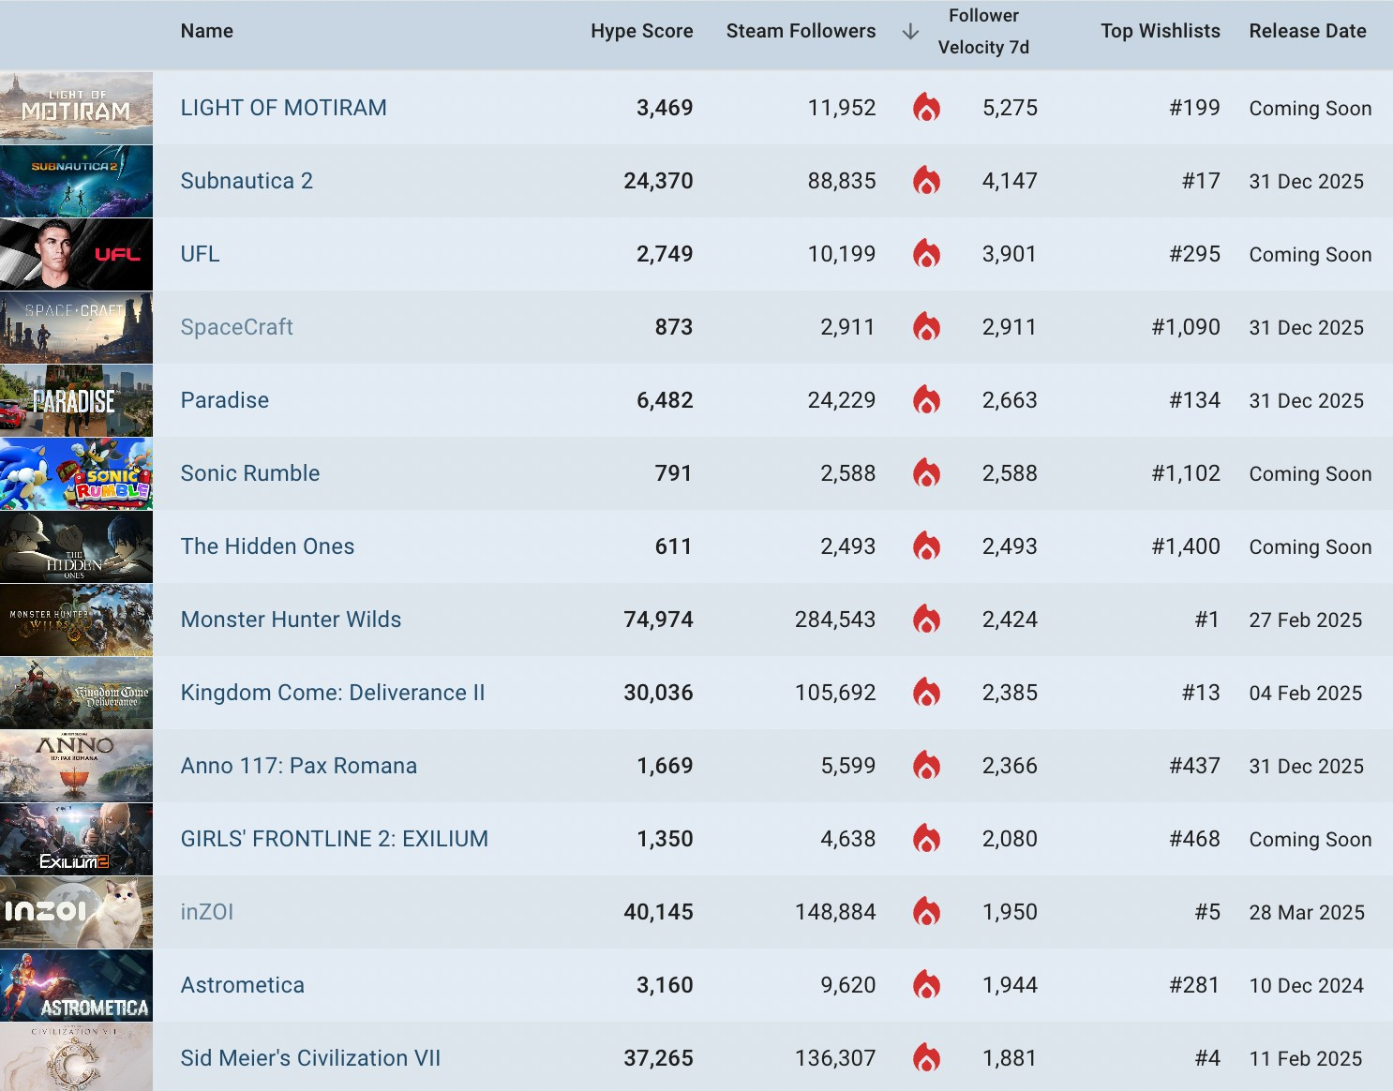Sort table by Steam Followers column
1393x1091 pixels.
(801, 31)
